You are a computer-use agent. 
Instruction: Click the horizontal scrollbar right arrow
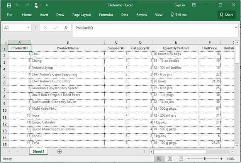click(x=232, y=152)
